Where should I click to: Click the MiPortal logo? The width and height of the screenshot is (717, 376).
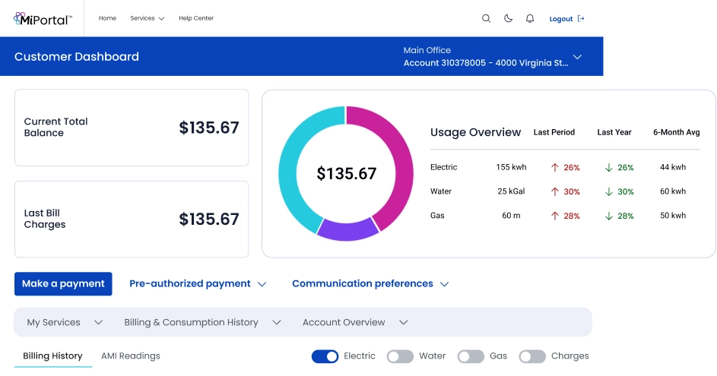pos(43,19)
